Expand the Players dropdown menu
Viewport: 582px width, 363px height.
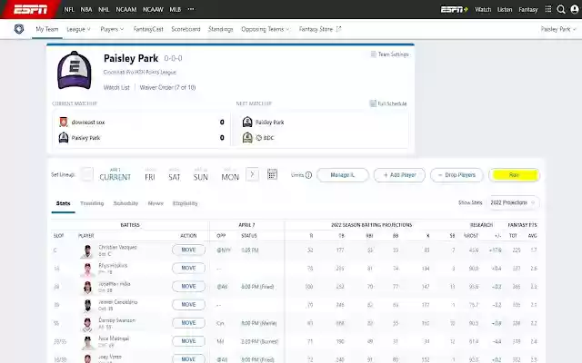[x=113, y=29]
